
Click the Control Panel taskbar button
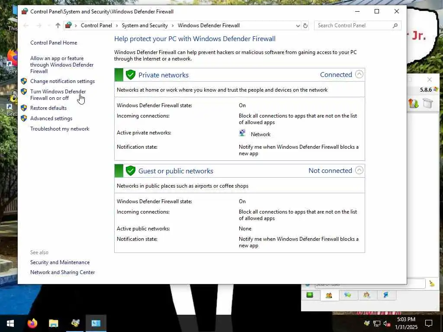click(x=96, y=323)
